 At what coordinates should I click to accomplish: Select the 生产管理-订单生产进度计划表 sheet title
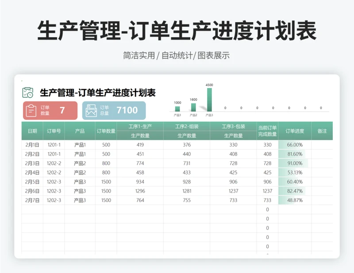(x=98, y=93)
